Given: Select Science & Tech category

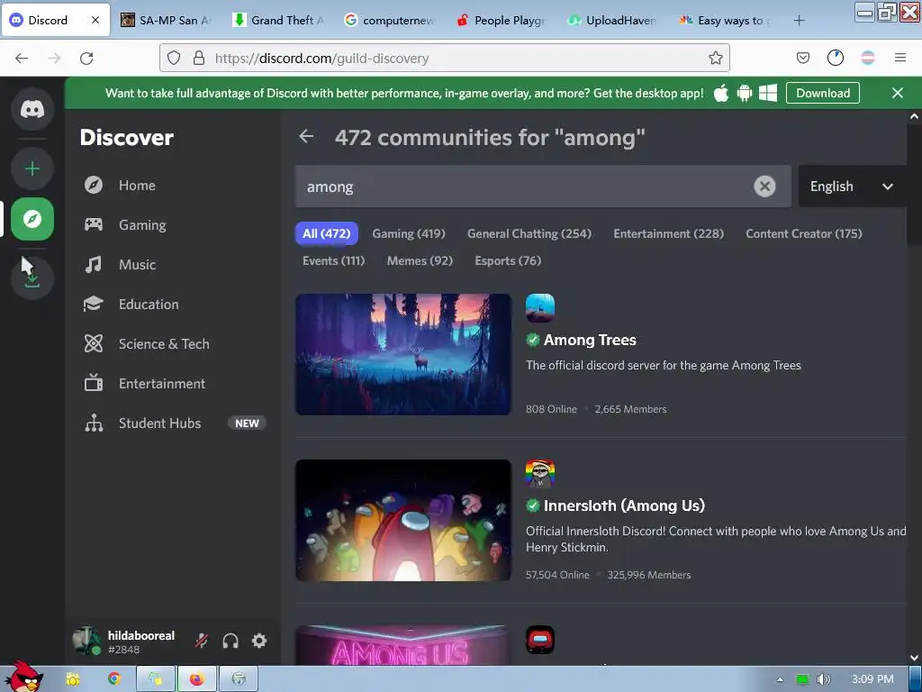Looking at the screenshot, I should click(x=174, y=343).
